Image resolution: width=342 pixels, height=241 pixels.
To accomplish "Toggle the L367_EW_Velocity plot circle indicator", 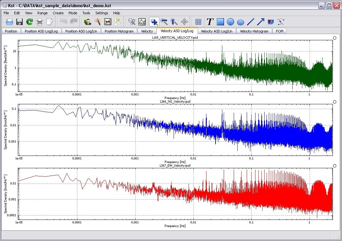I will 335,166.
